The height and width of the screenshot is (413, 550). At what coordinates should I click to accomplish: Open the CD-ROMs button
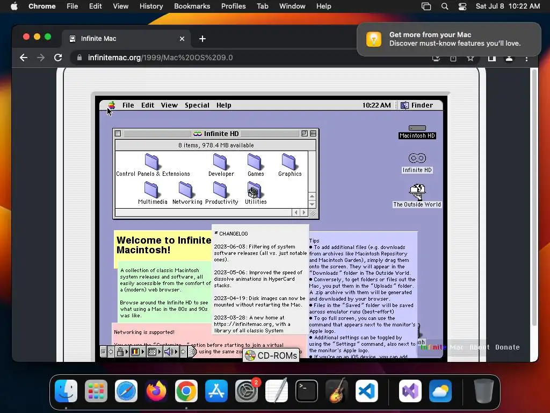(271, 355)
